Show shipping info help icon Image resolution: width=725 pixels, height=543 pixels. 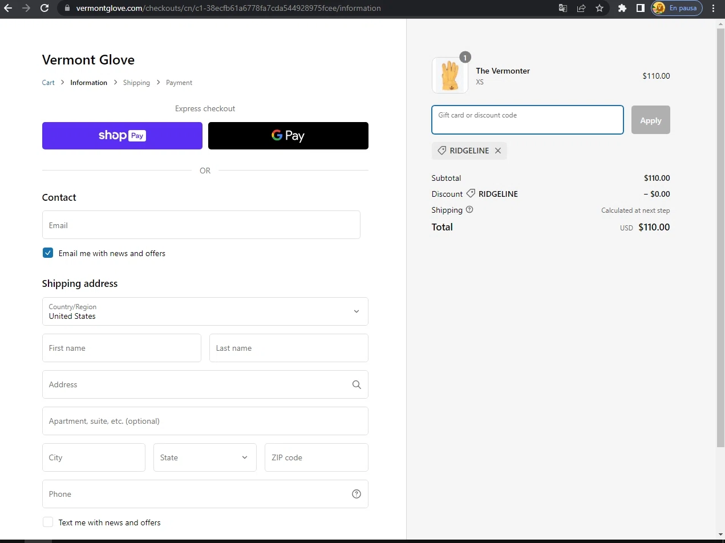click(469, 209)
